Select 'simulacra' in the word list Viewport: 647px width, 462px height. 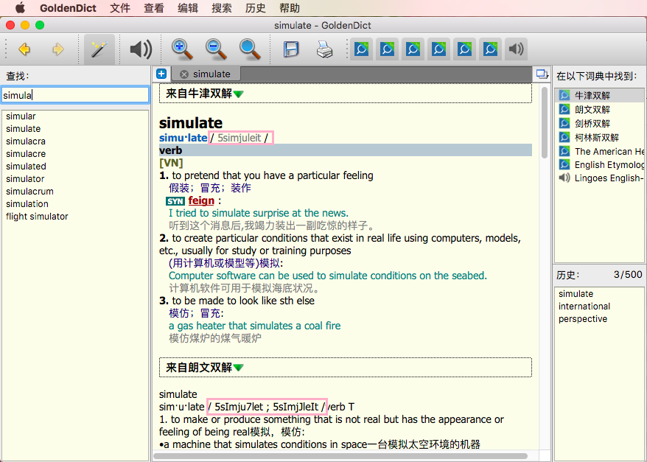pos(26,141)
